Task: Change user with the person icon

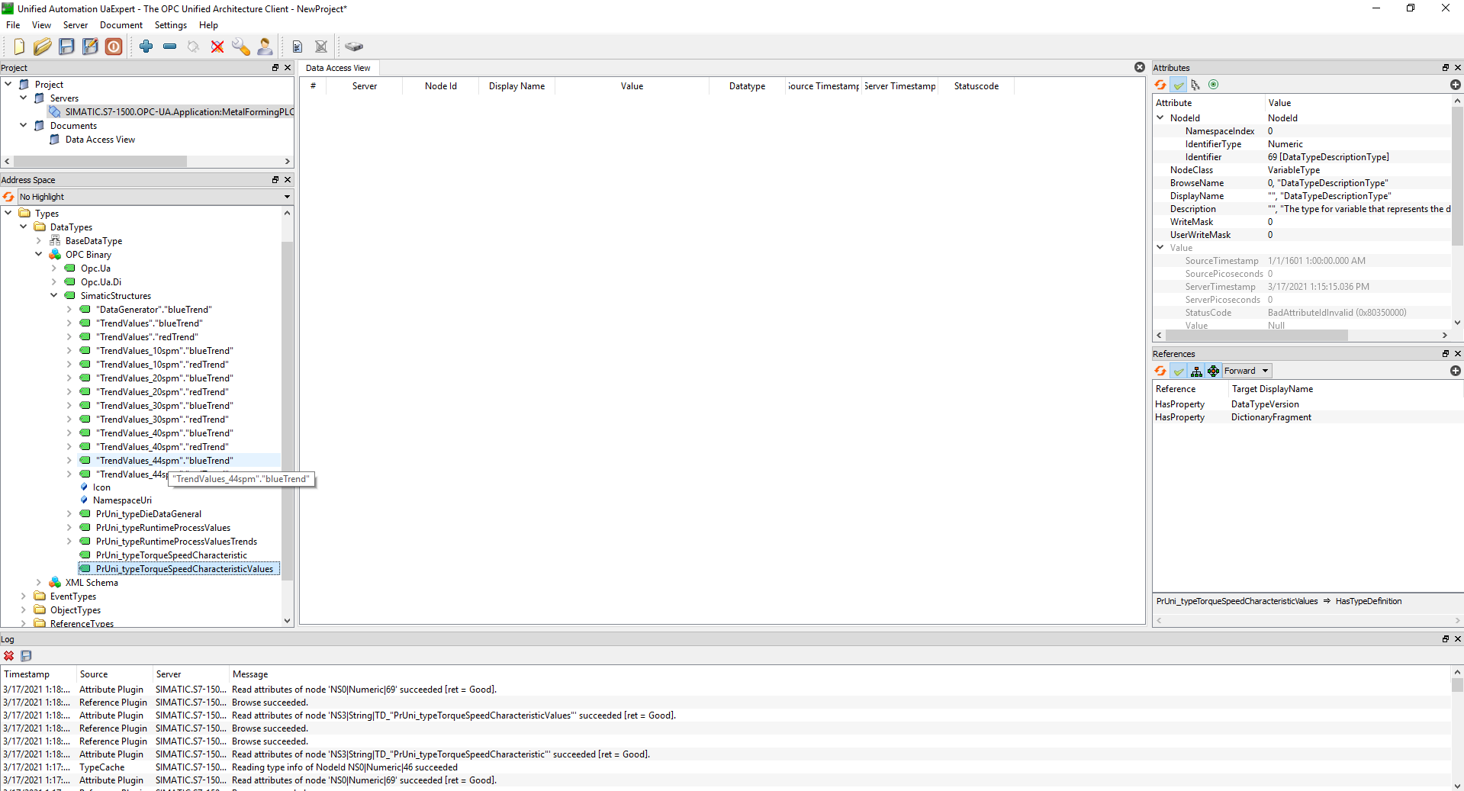Action: click(265, 47)
